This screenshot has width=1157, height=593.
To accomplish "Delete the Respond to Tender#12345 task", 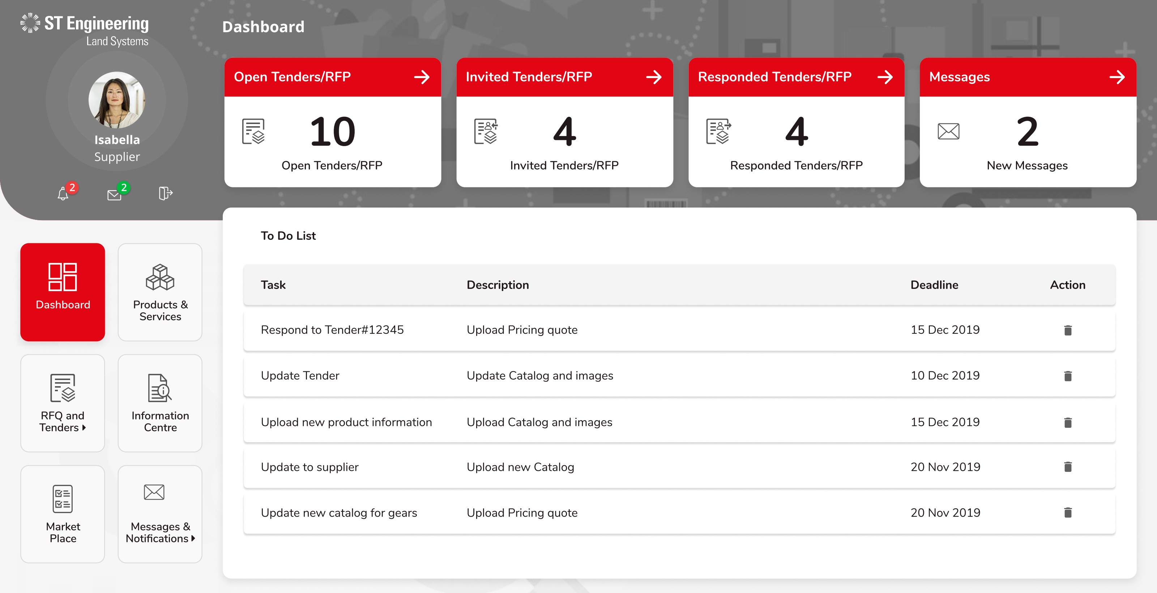I will (1068, 330).
